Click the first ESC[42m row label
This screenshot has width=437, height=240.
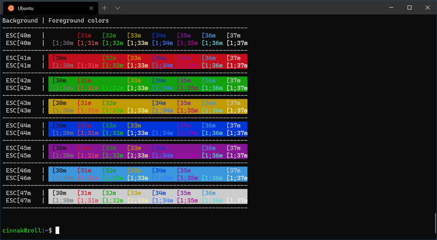coord(18,81)
